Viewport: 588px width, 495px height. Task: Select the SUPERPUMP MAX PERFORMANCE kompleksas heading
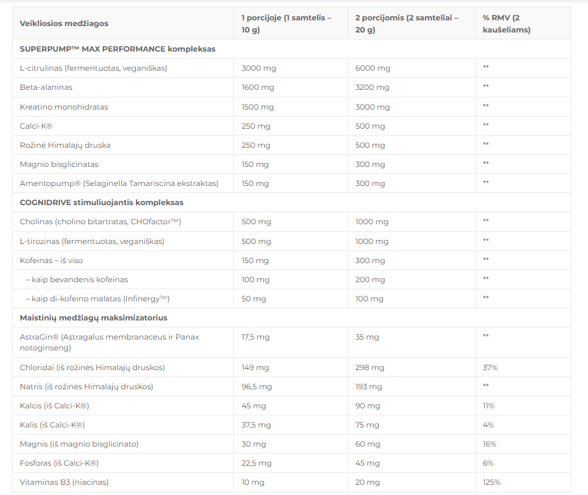pos(117,49)
